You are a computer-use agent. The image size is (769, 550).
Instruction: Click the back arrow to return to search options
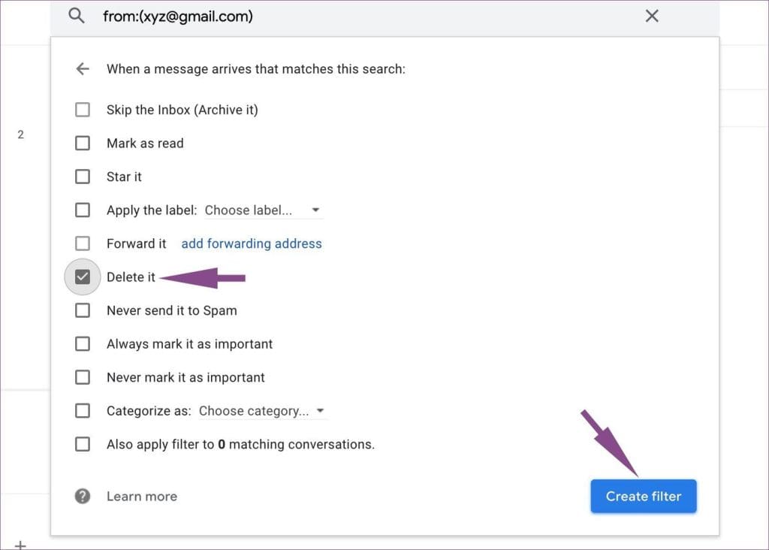[83, 68]
